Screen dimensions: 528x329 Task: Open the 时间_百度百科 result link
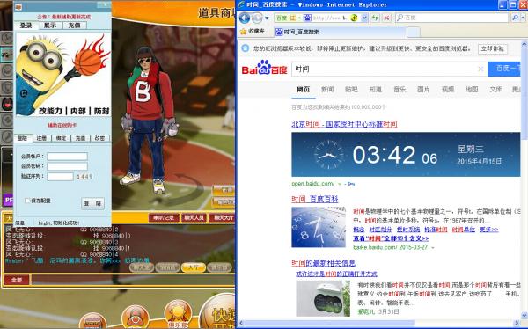point(315,199)
